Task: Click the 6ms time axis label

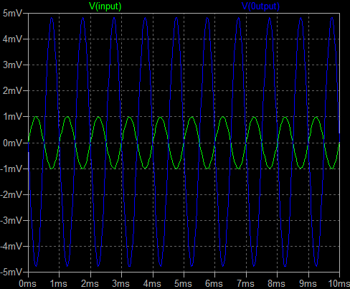Action: [214, 284]
